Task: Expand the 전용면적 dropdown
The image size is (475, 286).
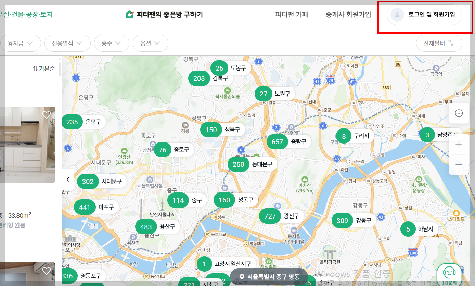Action: pyautogui.click(x=67, y=43)
